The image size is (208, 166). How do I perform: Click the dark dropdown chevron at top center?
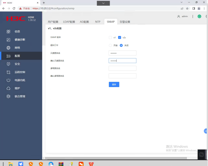point(103,3)
